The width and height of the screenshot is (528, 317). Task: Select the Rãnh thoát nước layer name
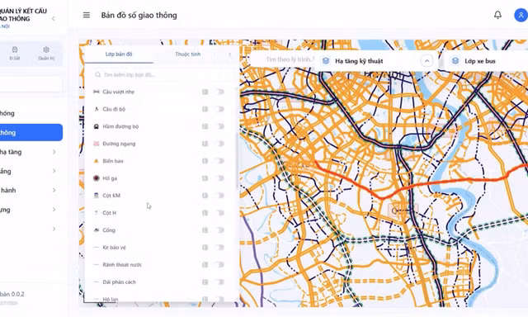coord(122,265)
